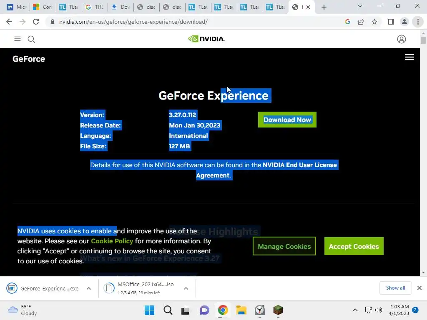Click the Minecraft block taskbar icon
Image resolution: width=427 pixels, height=320 pixels.
click(278, 310)
